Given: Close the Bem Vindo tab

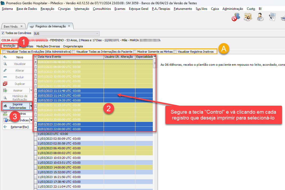Looking at the screenshot, I should tap(22, 26).
